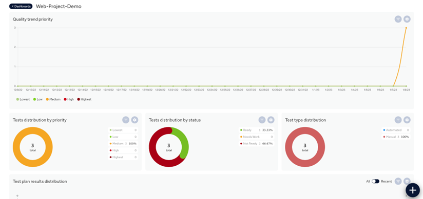
Task: Open filter for Quality trend priority
Action: point(398,19)
